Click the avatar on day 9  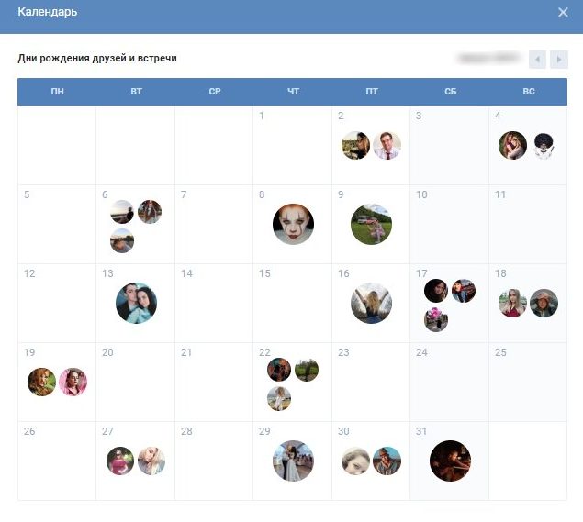[x=371, y=224]
